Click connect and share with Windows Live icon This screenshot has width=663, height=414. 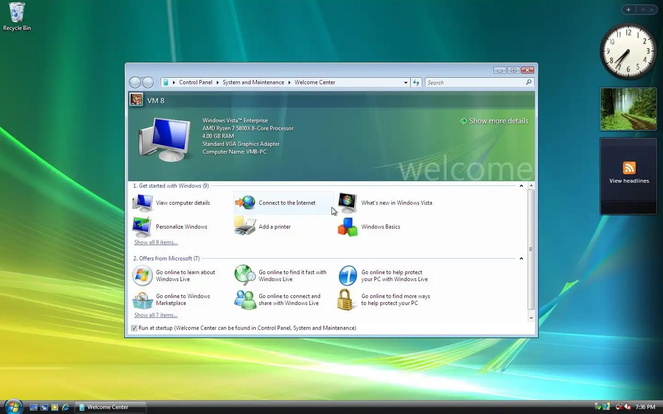click(x=245, y=300)
